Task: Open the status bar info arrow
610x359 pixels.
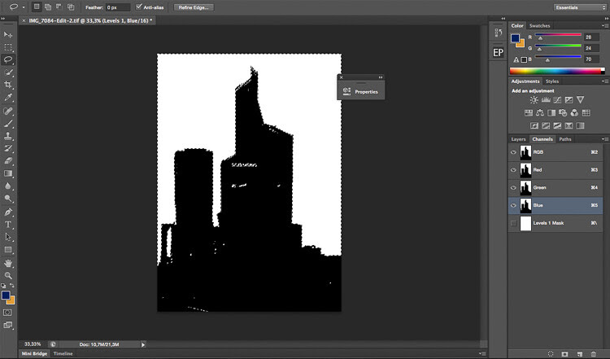Action: (x=143, y=344)
